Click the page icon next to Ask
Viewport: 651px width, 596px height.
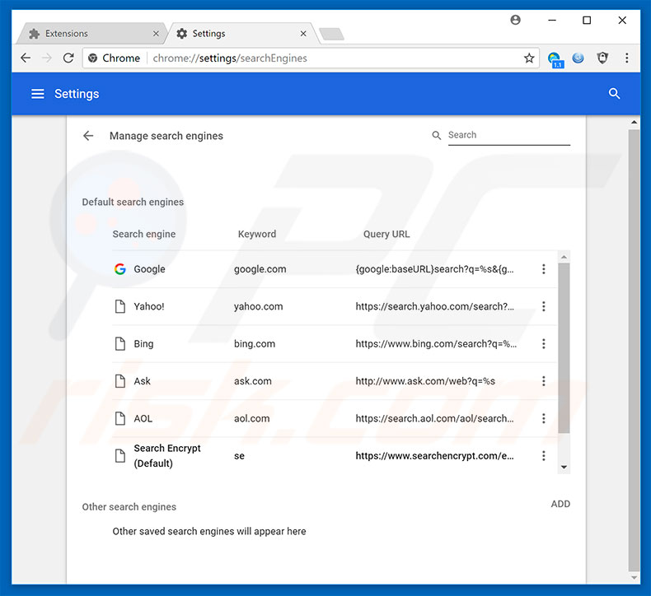120,381
